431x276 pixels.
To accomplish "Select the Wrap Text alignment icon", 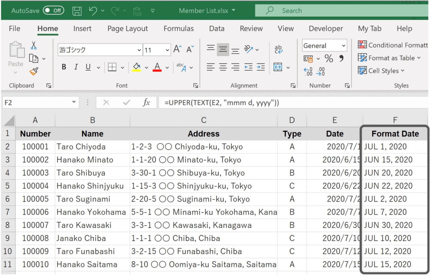I will coord(278,49).
